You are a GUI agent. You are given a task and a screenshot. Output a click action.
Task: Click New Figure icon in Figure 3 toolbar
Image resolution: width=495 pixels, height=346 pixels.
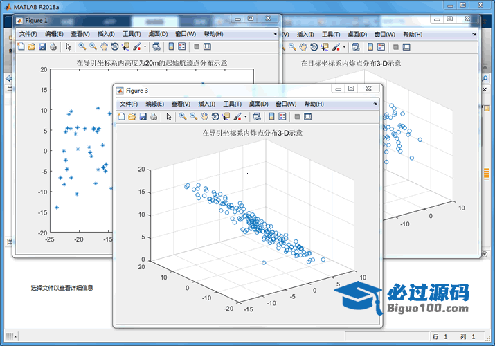point(121,117)
